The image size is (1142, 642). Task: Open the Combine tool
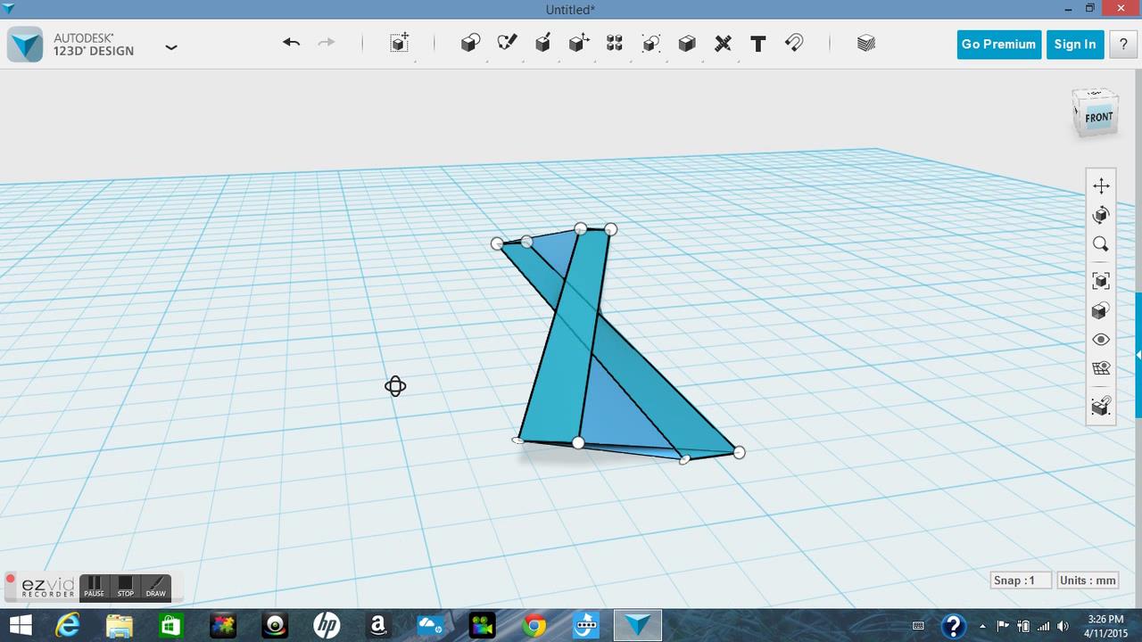point(687,43)
